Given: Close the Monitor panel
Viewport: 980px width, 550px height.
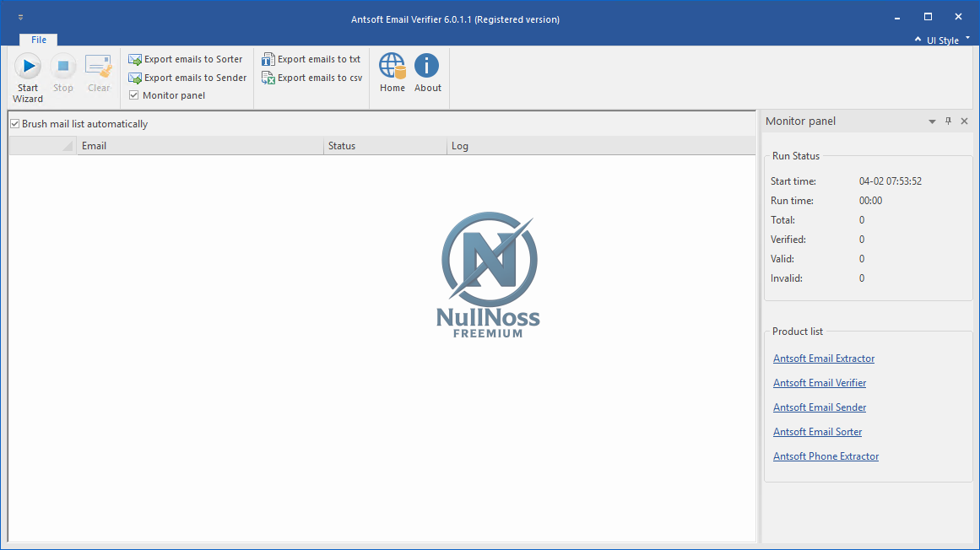Looking at the screenshot, I should click(964, 121).
